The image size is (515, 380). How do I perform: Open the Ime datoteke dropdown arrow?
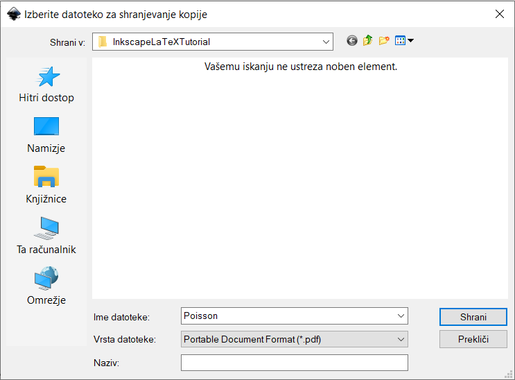coord(401,316)
